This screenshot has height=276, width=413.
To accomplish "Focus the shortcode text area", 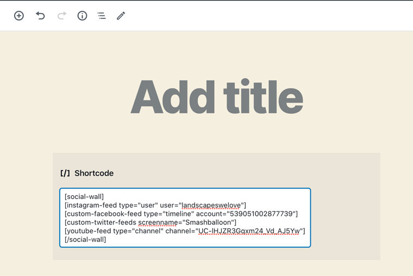I will (185, 217).
